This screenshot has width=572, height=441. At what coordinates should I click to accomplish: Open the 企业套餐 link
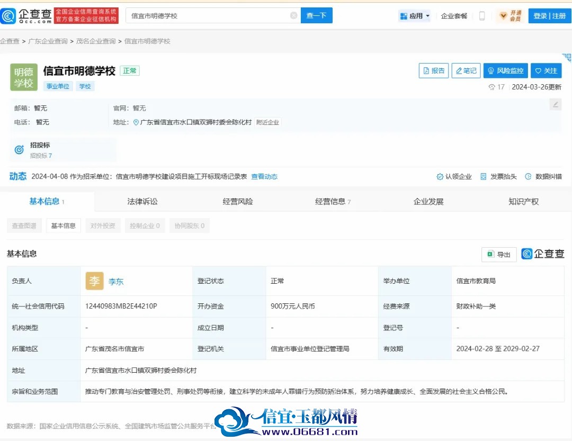coord(454,16)
